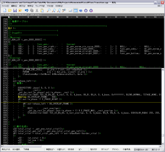The image size is (165, 152).
Task: Cut selection using the scissors icon
Action: [37, 11]
